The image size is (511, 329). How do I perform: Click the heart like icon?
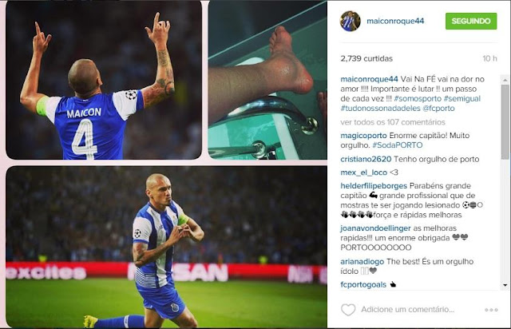[348, 310]
